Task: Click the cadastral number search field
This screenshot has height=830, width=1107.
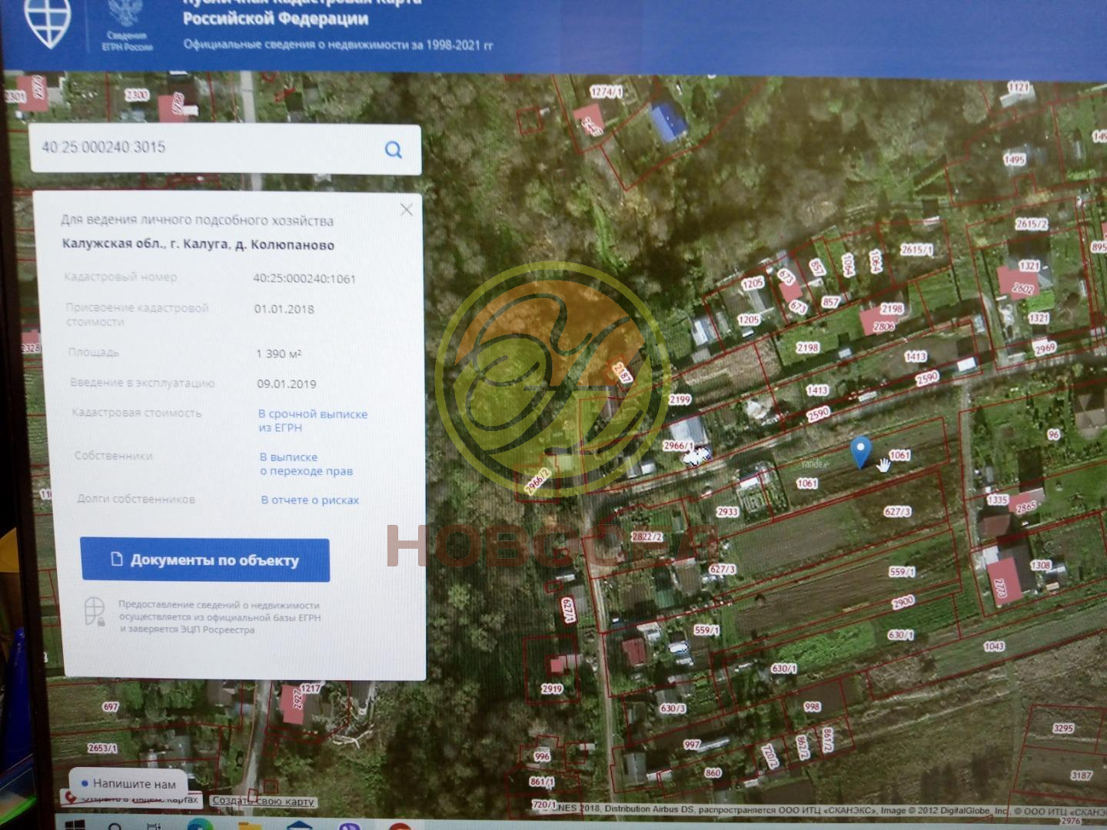Action: click(208, 148)
